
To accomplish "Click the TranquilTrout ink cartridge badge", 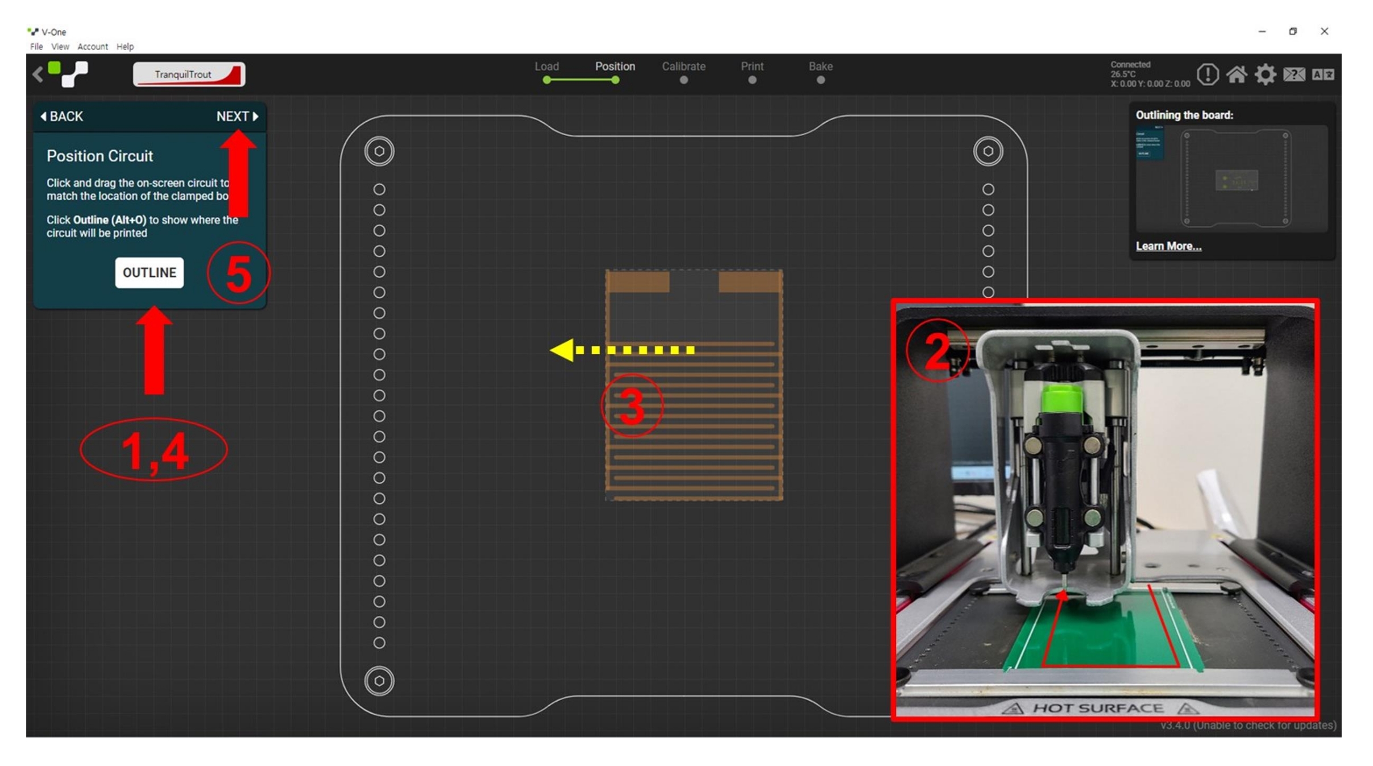I will (x=189, y=74).
